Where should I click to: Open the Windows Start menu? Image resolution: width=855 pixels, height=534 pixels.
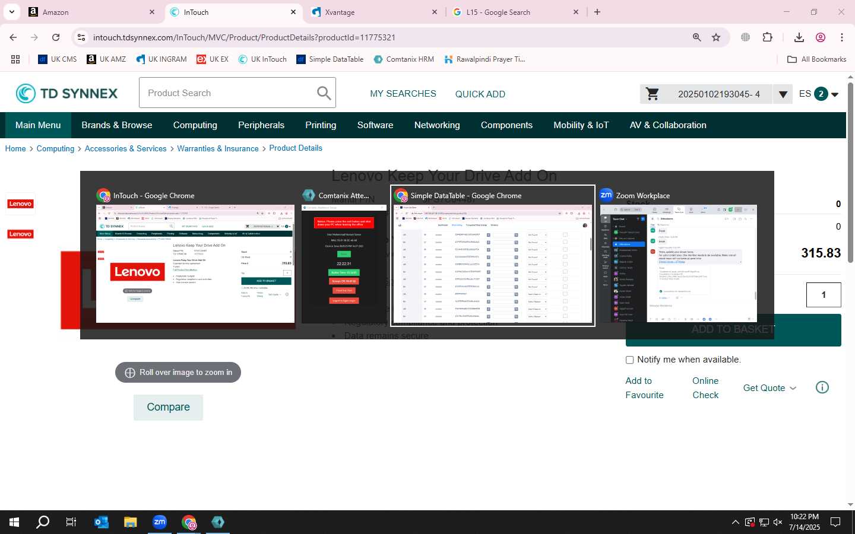pyautogui.click(x=14, y=522)
